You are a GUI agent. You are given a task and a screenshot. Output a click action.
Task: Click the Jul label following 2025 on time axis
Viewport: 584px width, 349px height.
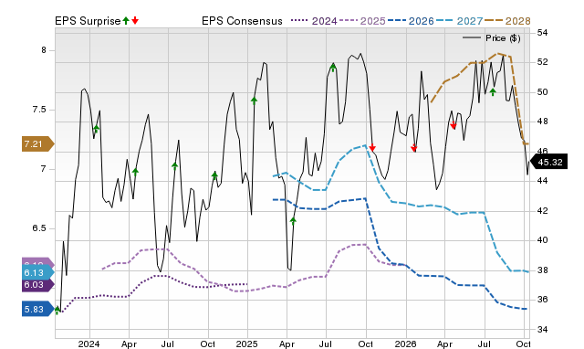click(326, 344)
